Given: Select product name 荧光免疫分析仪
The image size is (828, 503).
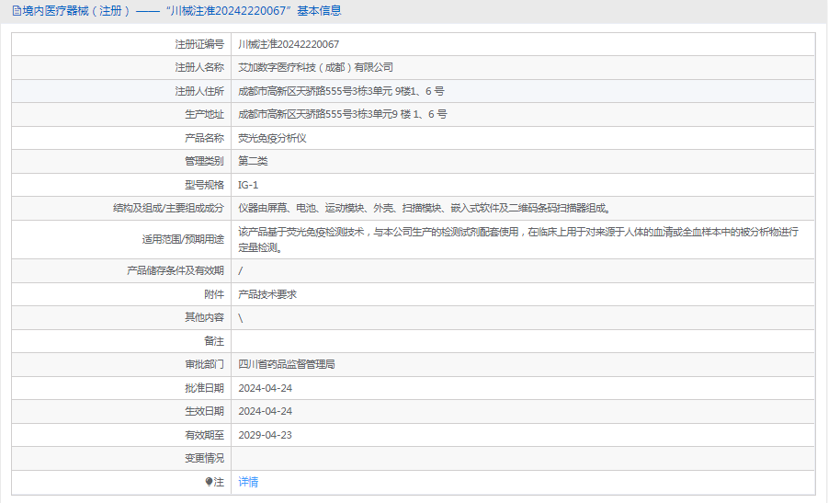Looking at the screenshot, I should coord(273,139).
